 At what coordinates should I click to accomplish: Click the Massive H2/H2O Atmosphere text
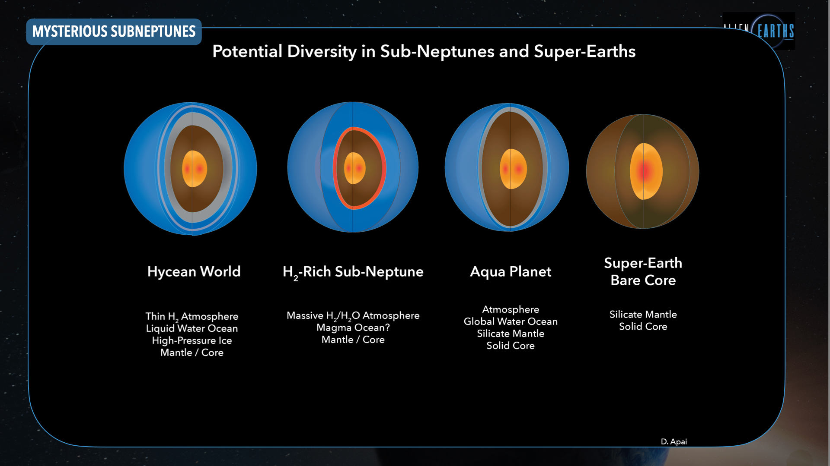click(x=353, y=315)
